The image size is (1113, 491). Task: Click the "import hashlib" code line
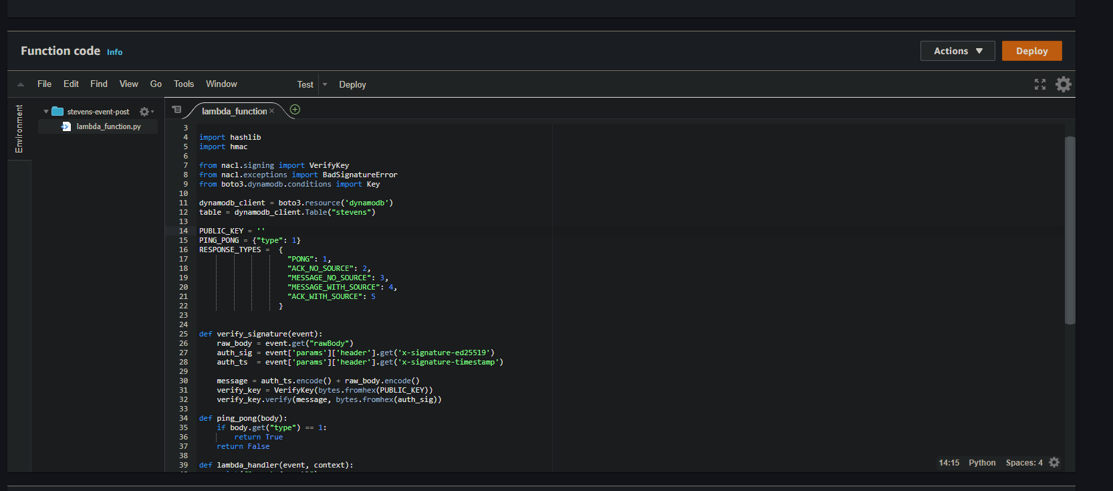tap(230, 137)
